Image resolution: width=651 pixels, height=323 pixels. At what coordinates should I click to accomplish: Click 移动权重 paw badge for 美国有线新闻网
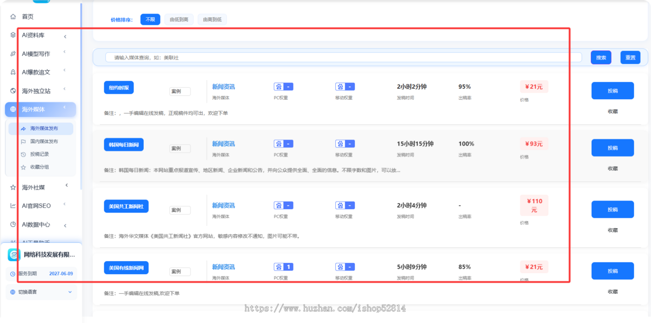click(x=345, y=267)
